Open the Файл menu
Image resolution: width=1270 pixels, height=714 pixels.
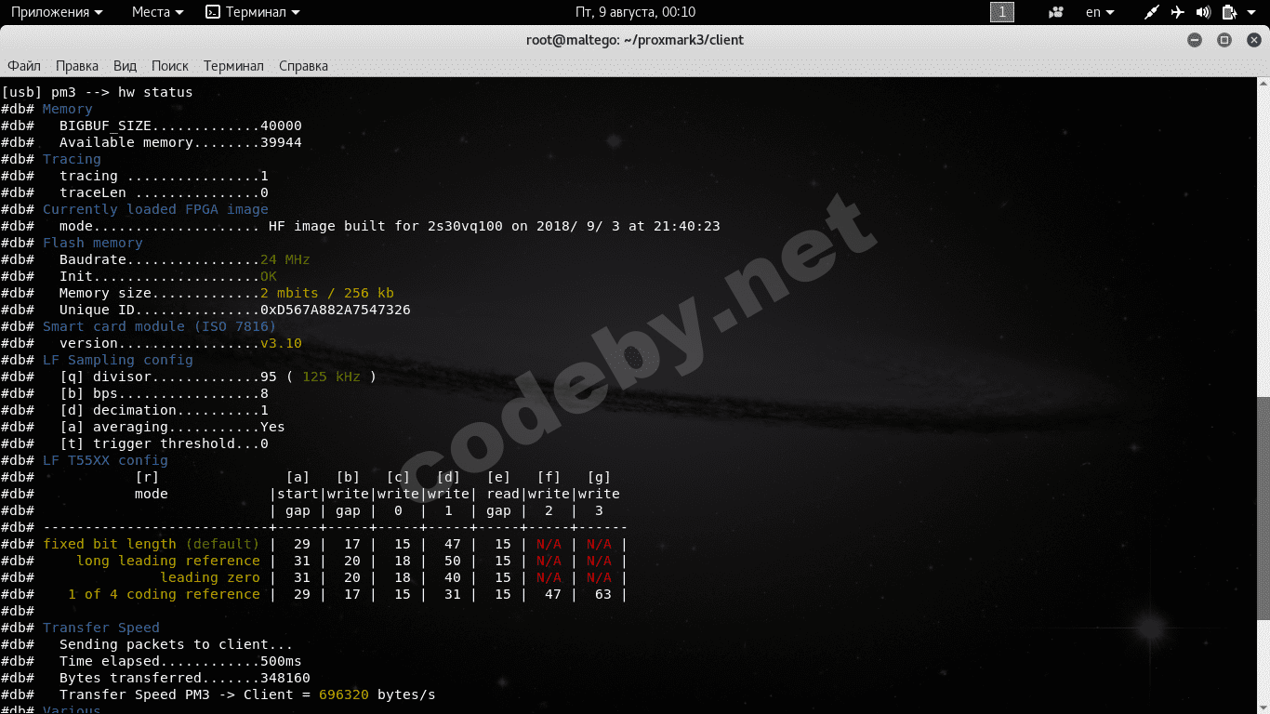(24, 66)
